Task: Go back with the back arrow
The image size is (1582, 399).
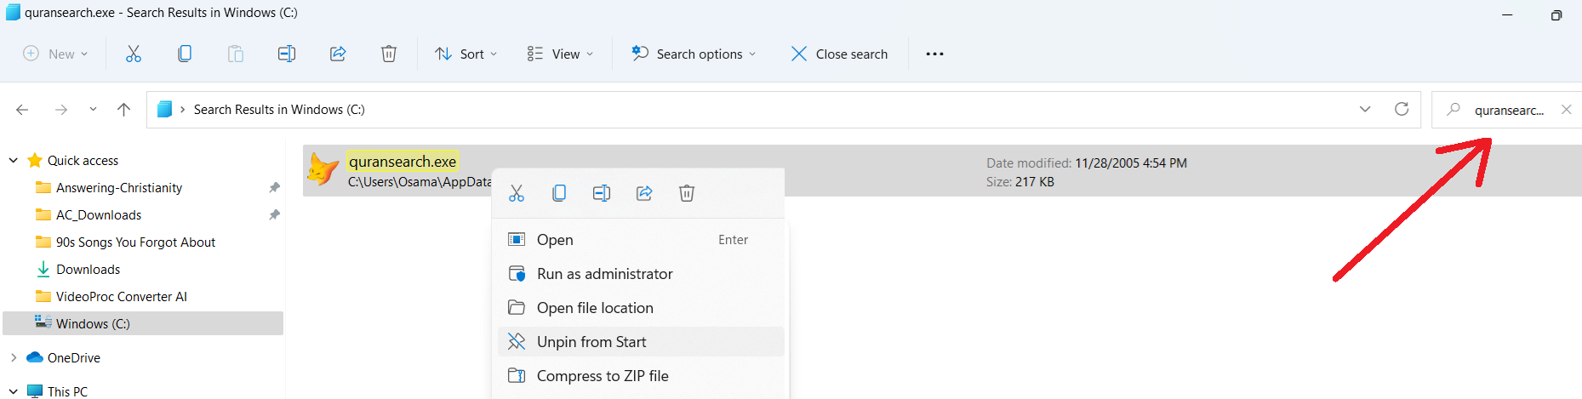Action: 22,110
